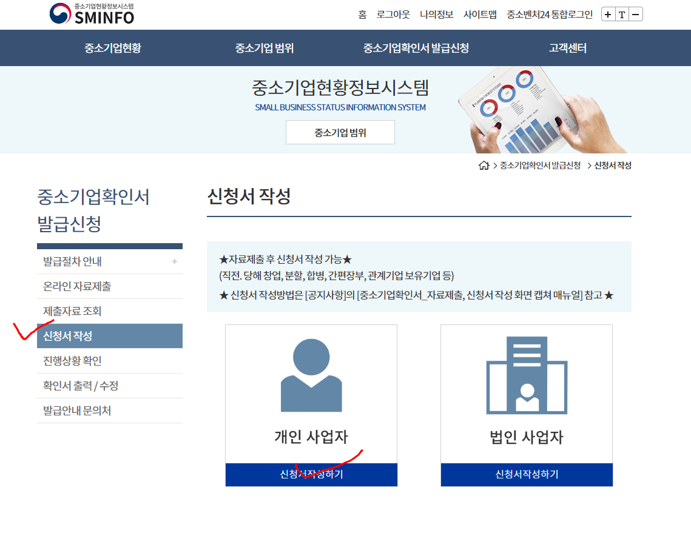
Task: Click 중소기업확인서 발급신청 breadcrumb link
Action: 540,165
